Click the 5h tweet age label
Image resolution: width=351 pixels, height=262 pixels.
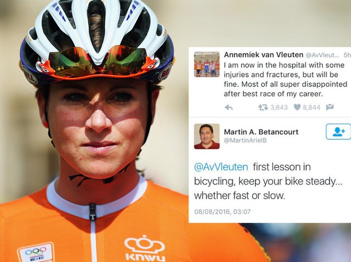coord(347,55)
